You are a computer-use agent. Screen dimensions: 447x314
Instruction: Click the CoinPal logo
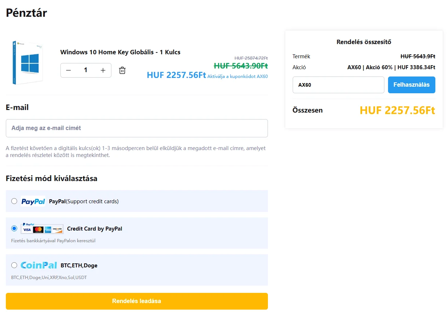[39, 265]
